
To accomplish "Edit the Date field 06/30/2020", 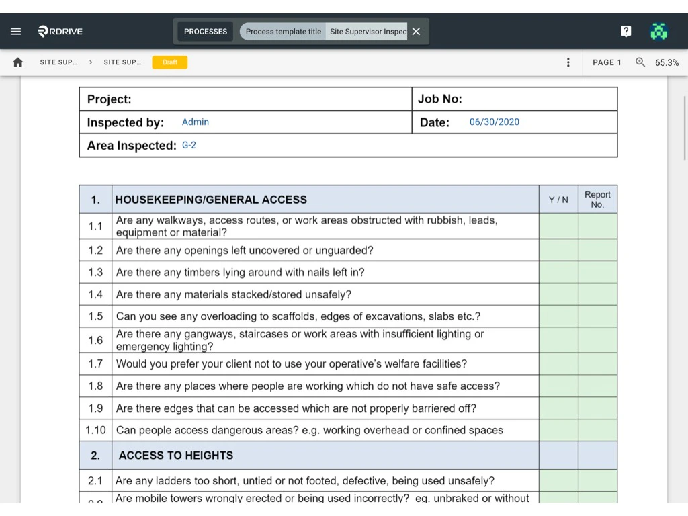I will [494, 122].
